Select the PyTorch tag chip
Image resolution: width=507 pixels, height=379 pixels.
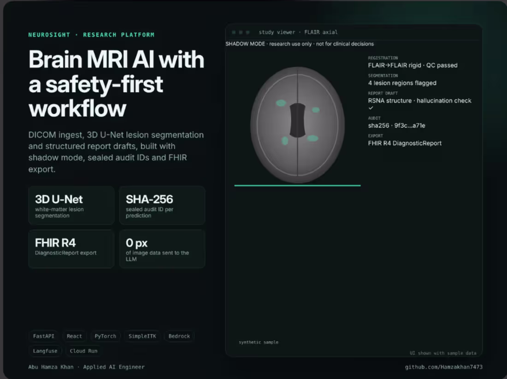pos(106,336)
